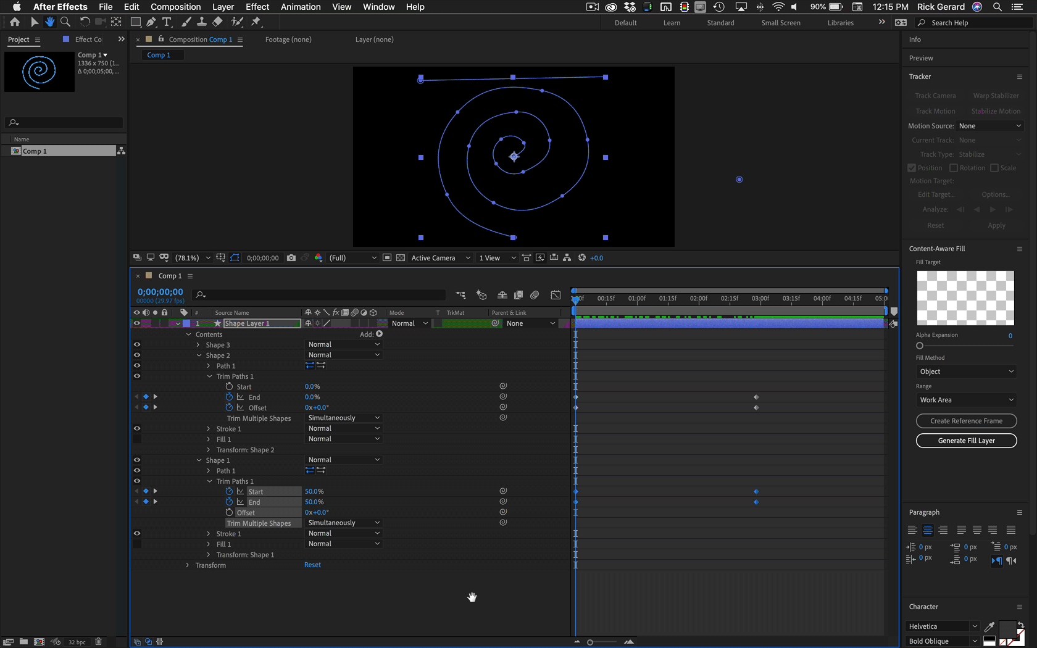Take a snapshot of the composition
Screen dimensions: 1037x648
pos(291,258)
